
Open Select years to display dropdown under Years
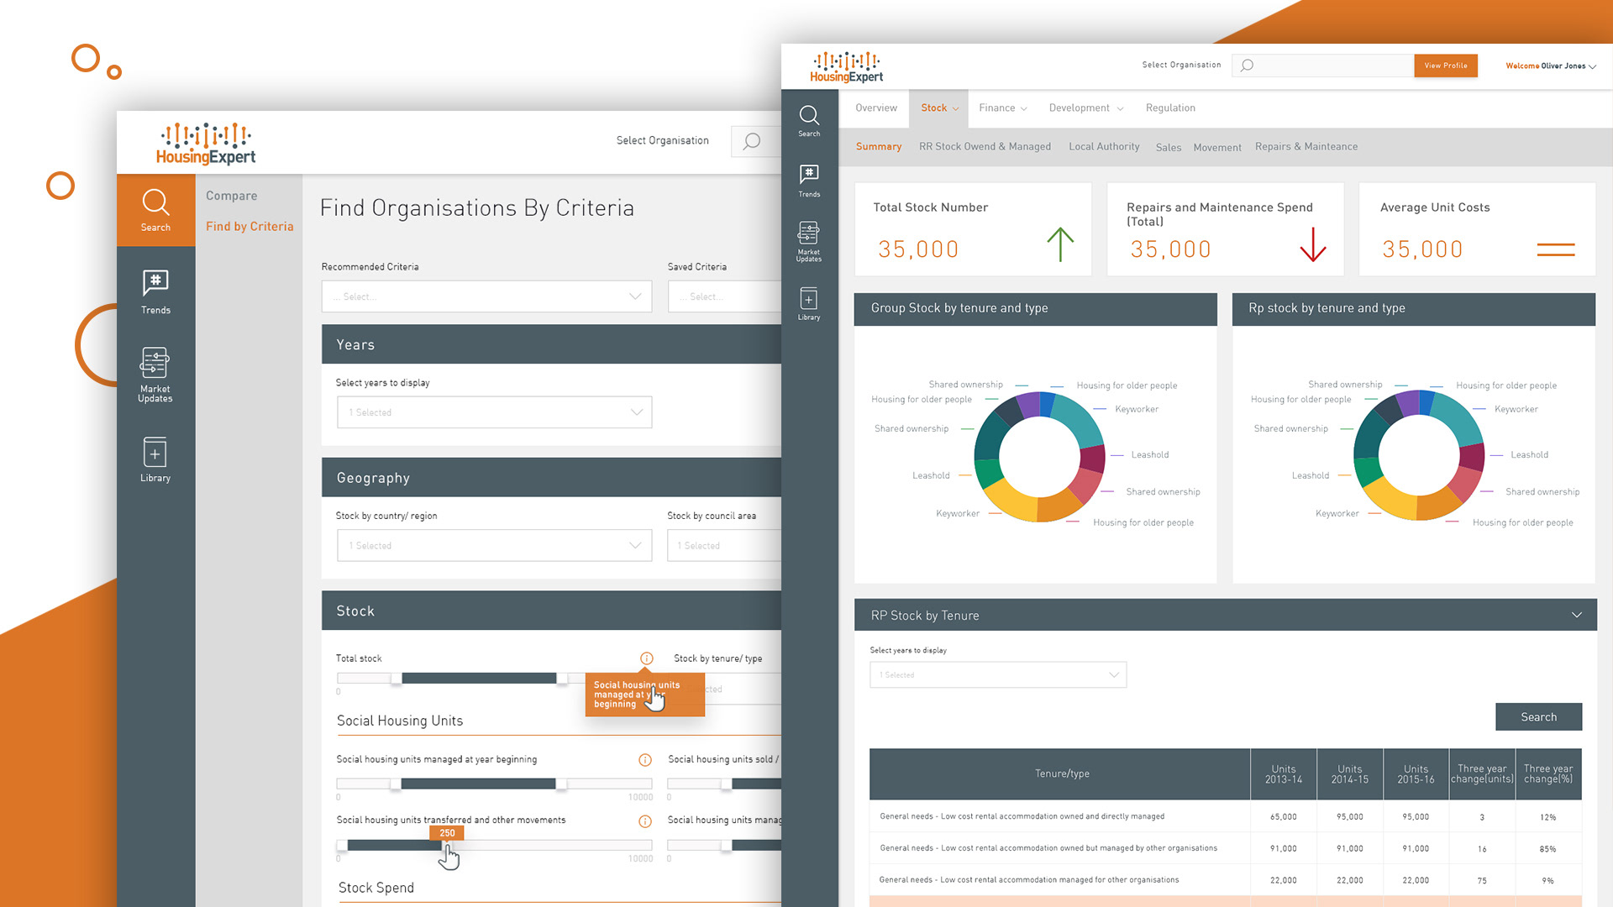tap(494, 412)
